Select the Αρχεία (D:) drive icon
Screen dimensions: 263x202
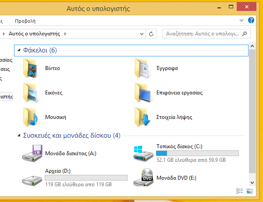coord(32,181)
